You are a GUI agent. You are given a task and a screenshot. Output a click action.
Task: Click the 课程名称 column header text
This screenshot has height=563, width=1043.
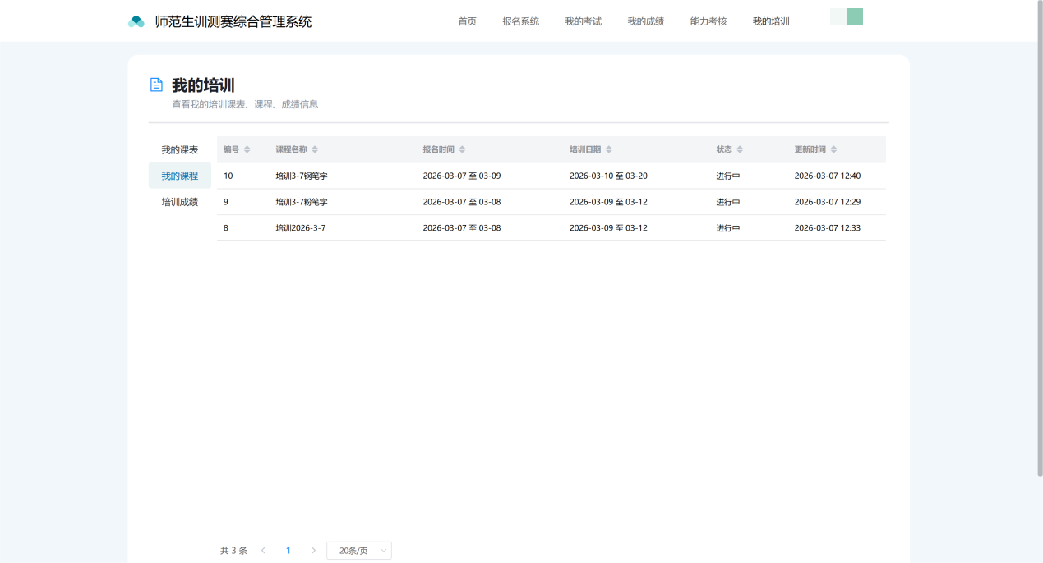click(x=291, y=149)
